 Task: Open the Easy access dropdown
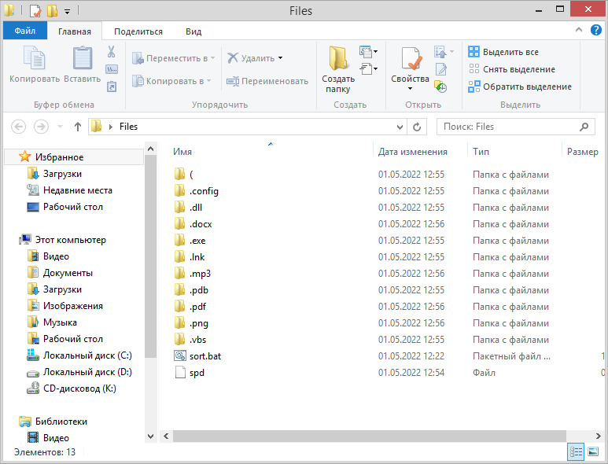click(368, 69)
